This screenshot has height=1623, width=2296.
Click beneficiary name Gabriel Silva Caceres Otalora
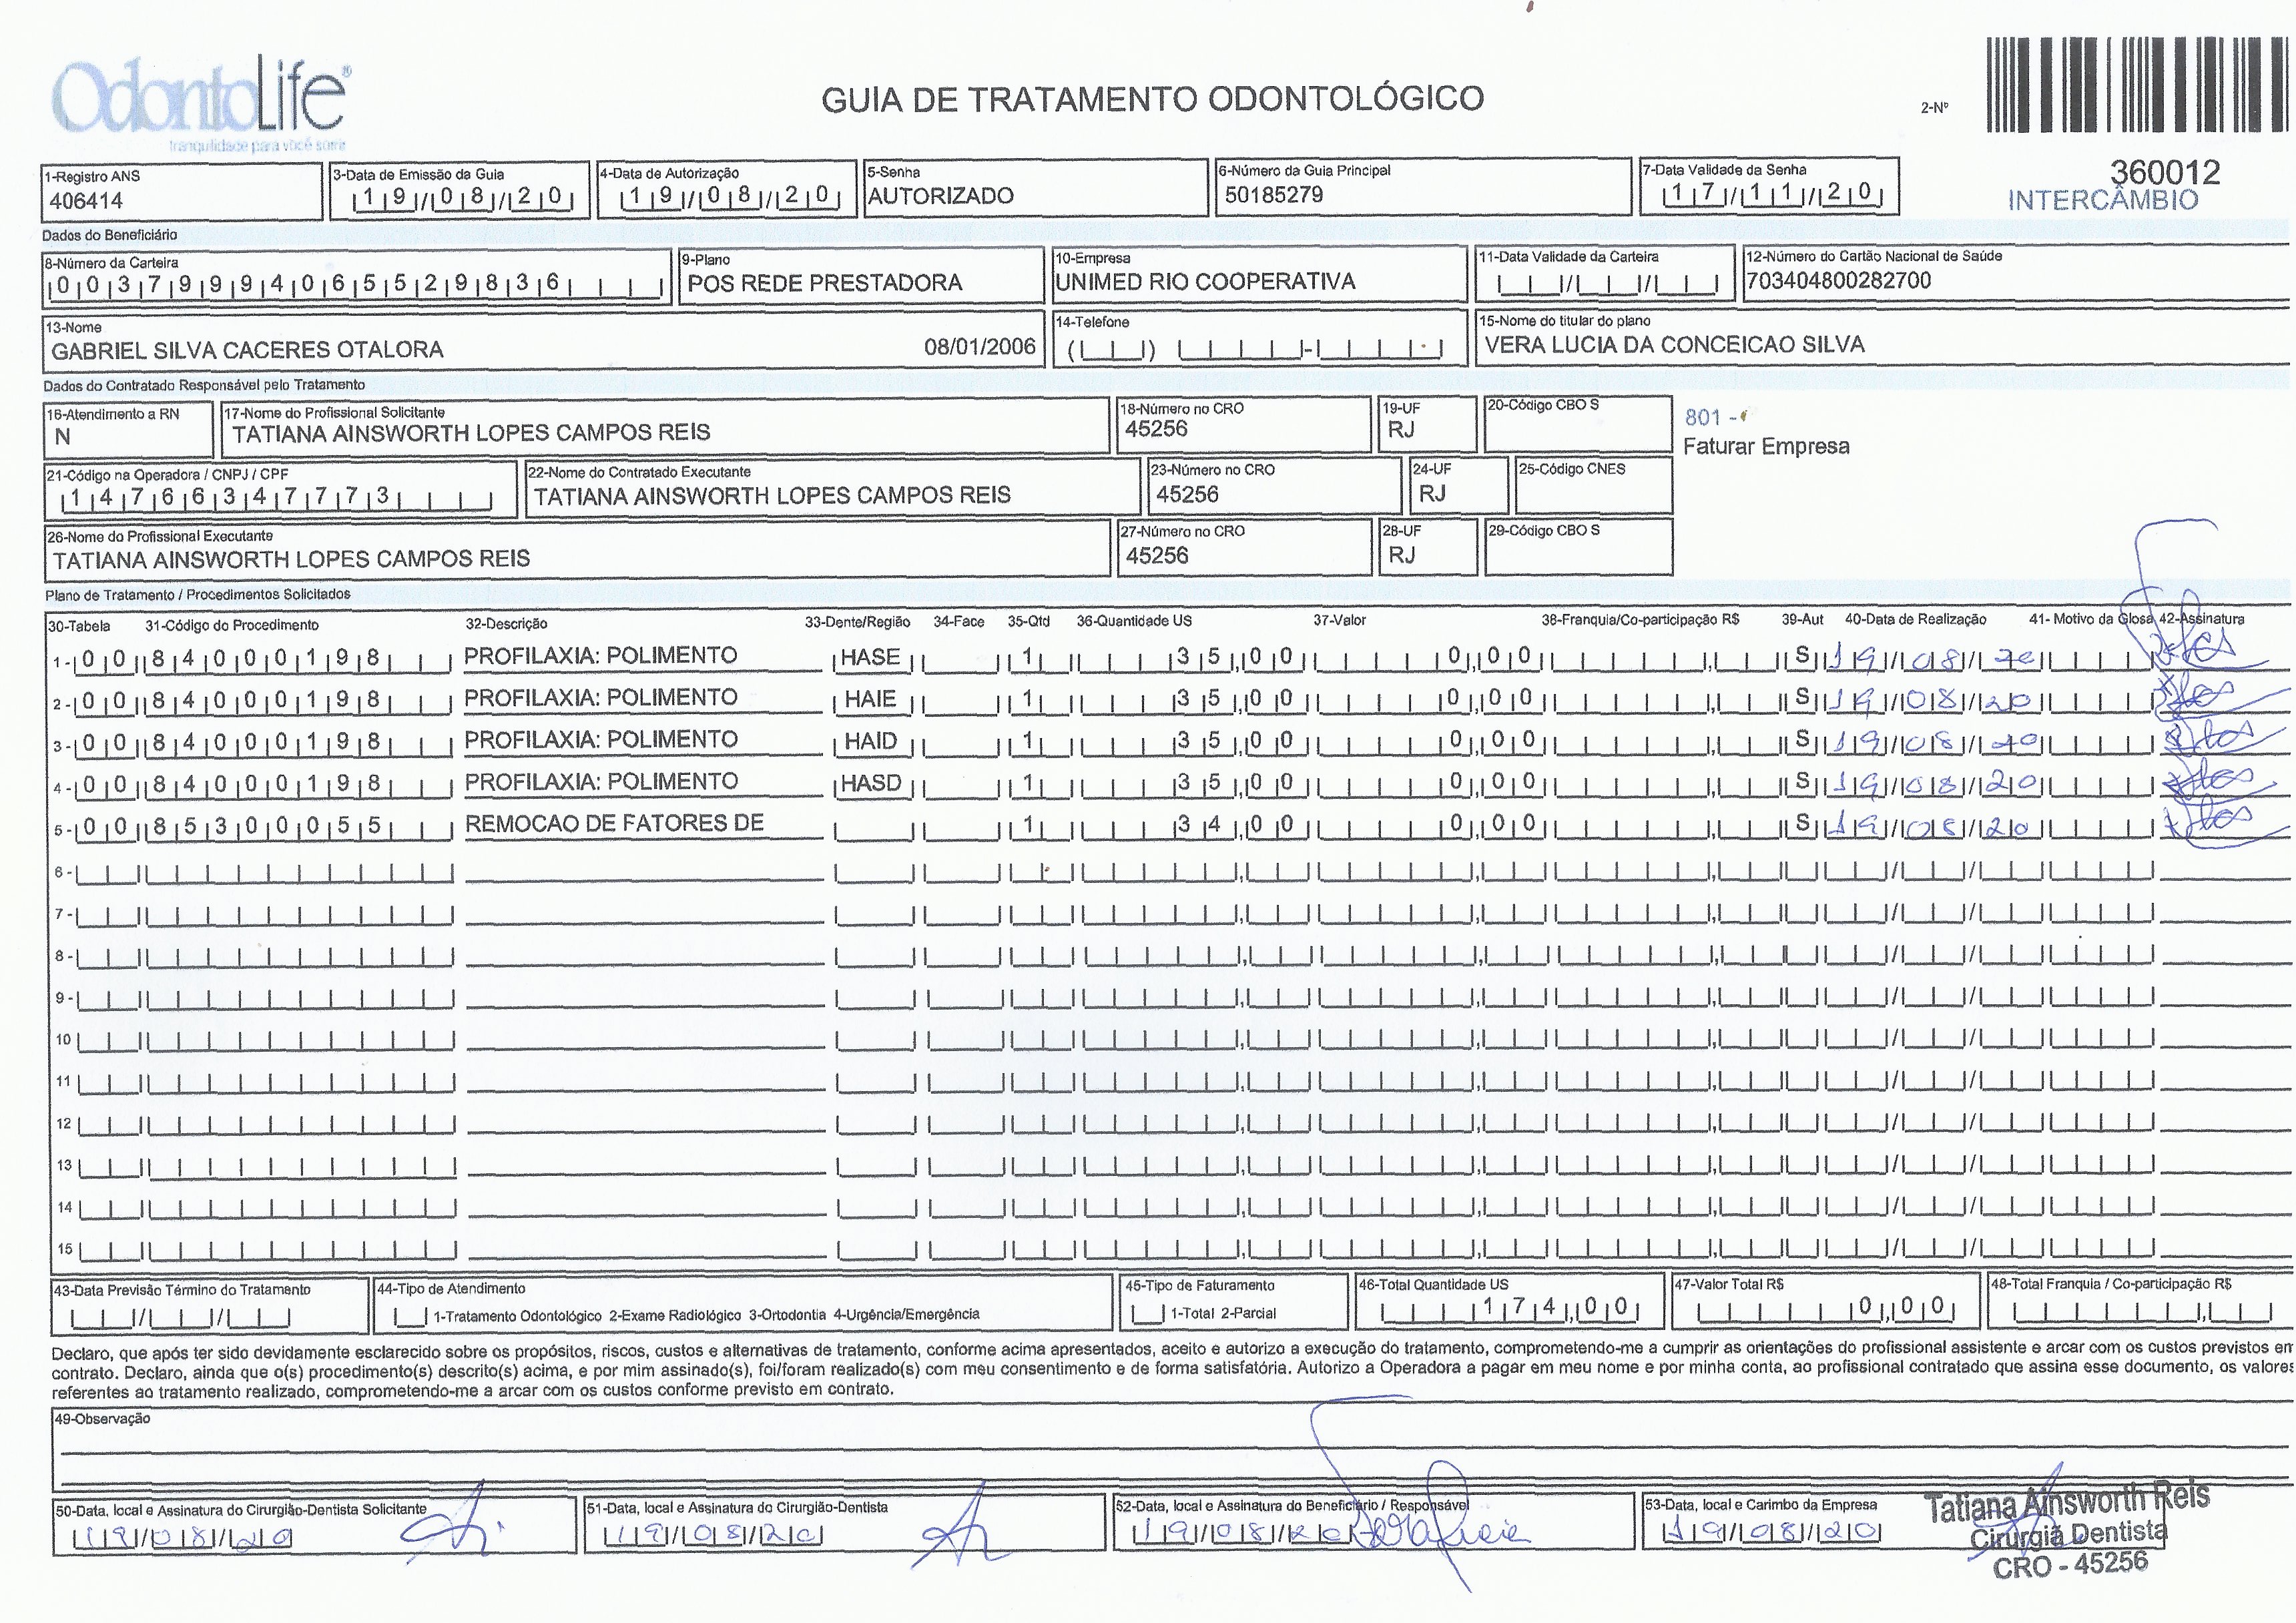tap(247, 350)
